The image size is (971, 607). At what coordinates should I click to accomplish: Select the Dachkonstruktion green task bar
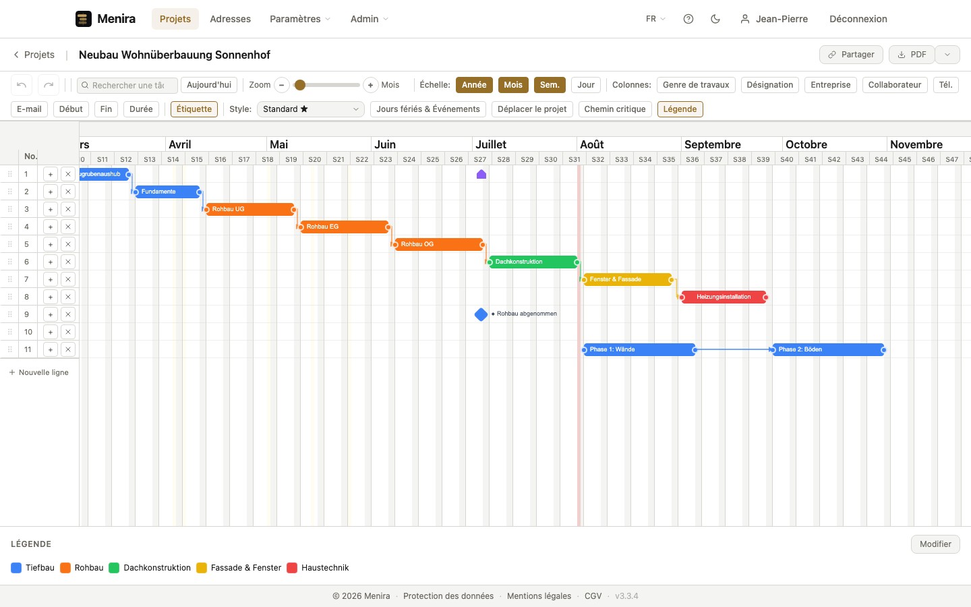tap(533, 262)
